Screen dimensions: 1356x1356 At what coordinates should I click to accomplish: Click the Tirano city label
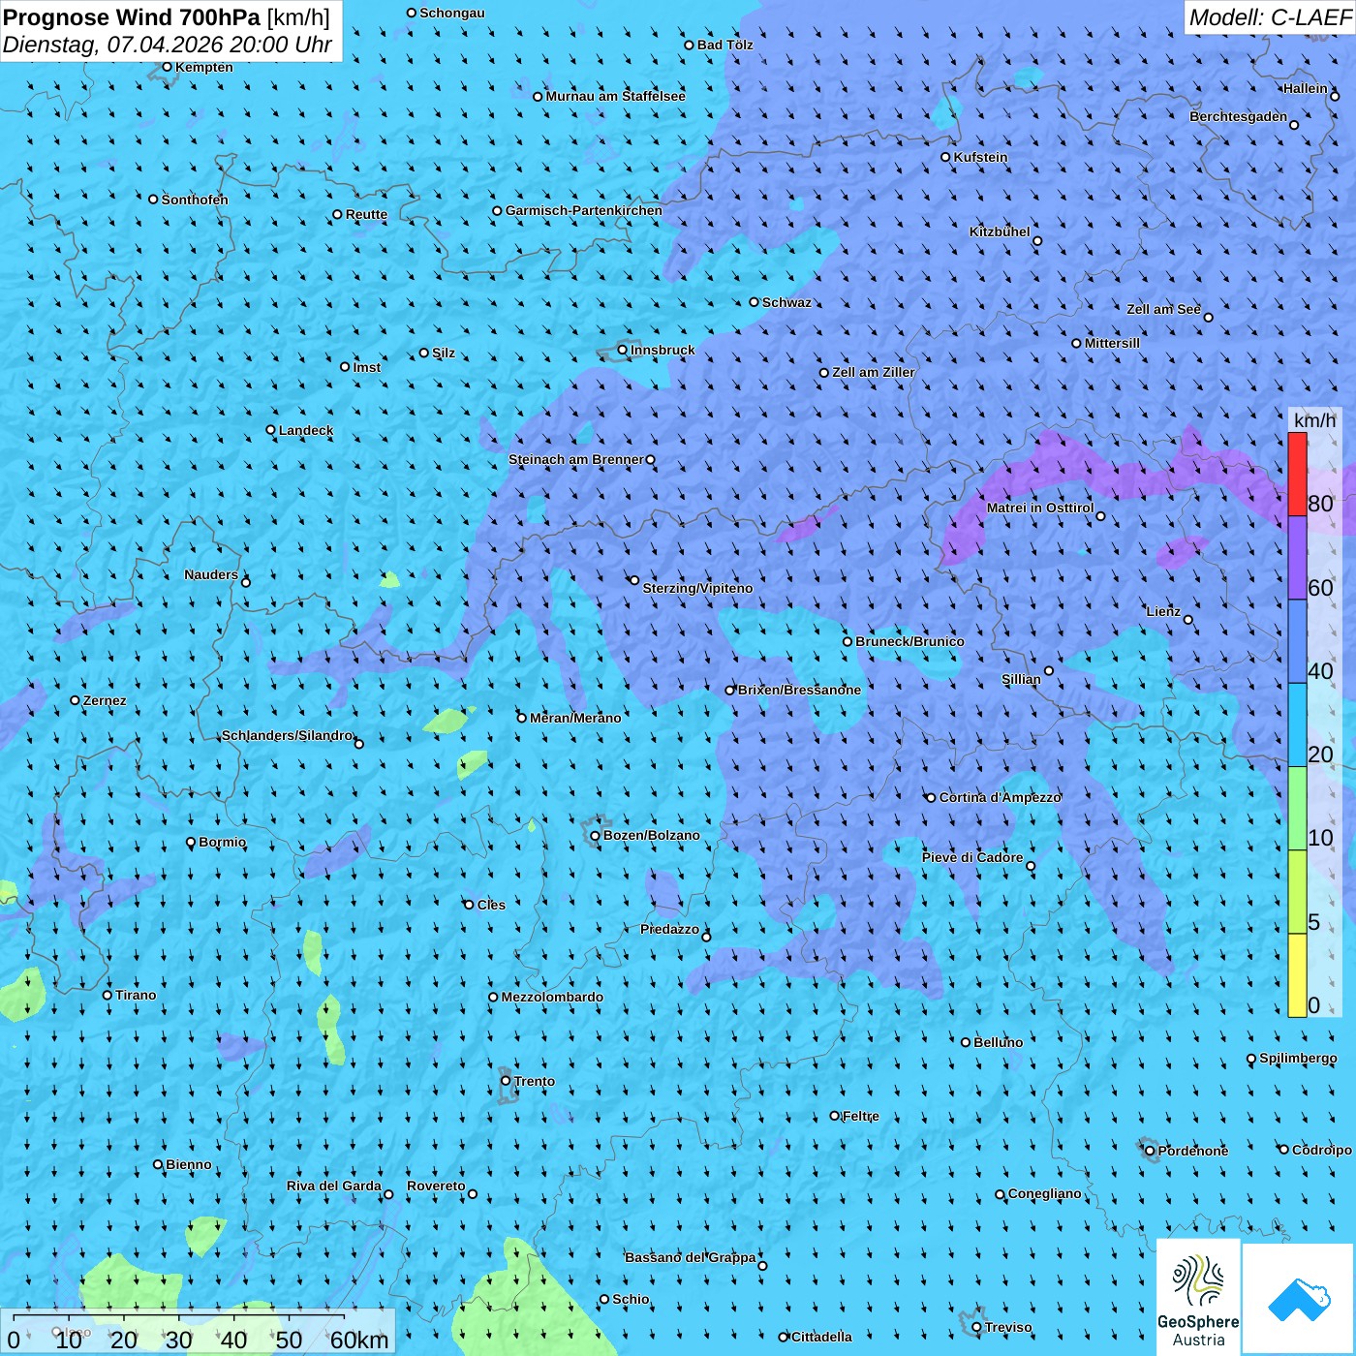coord(136,995)
